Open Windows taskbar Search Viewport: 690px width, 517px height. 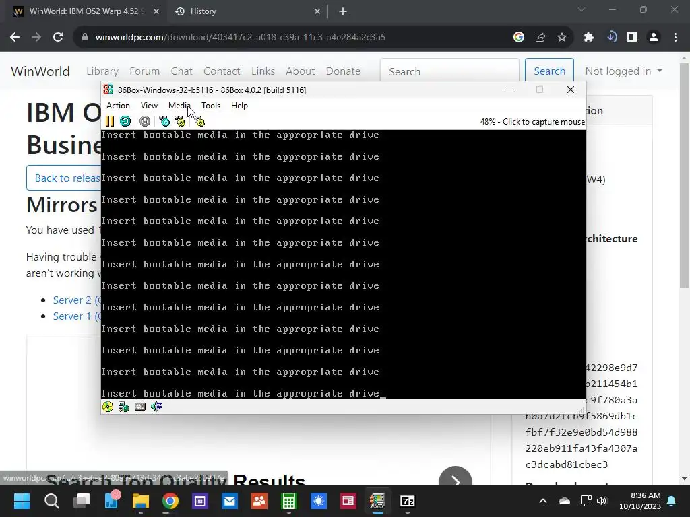coord(51,501)
